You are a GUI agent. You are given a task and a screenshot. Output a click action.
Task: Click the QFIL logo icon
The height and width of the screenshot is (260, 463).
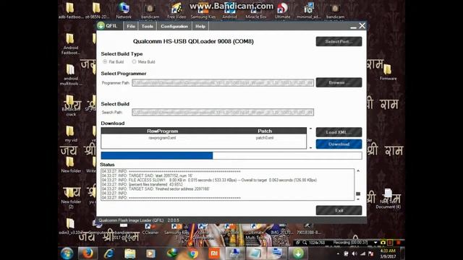tap(101, 26)
